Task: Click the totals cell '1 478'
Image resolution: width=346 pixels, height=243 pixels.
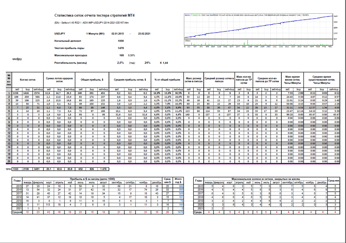Action: (103, 169)
